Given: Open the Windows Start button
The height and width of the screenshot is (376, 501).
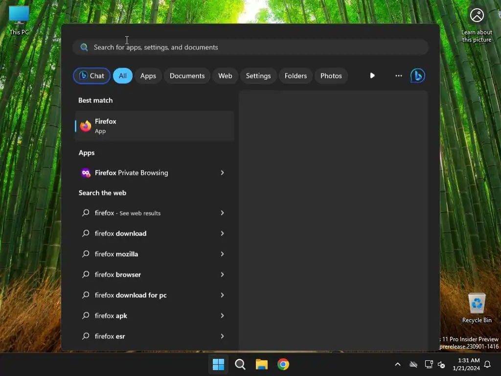Looking at the screenshot, I should [219, 364].
